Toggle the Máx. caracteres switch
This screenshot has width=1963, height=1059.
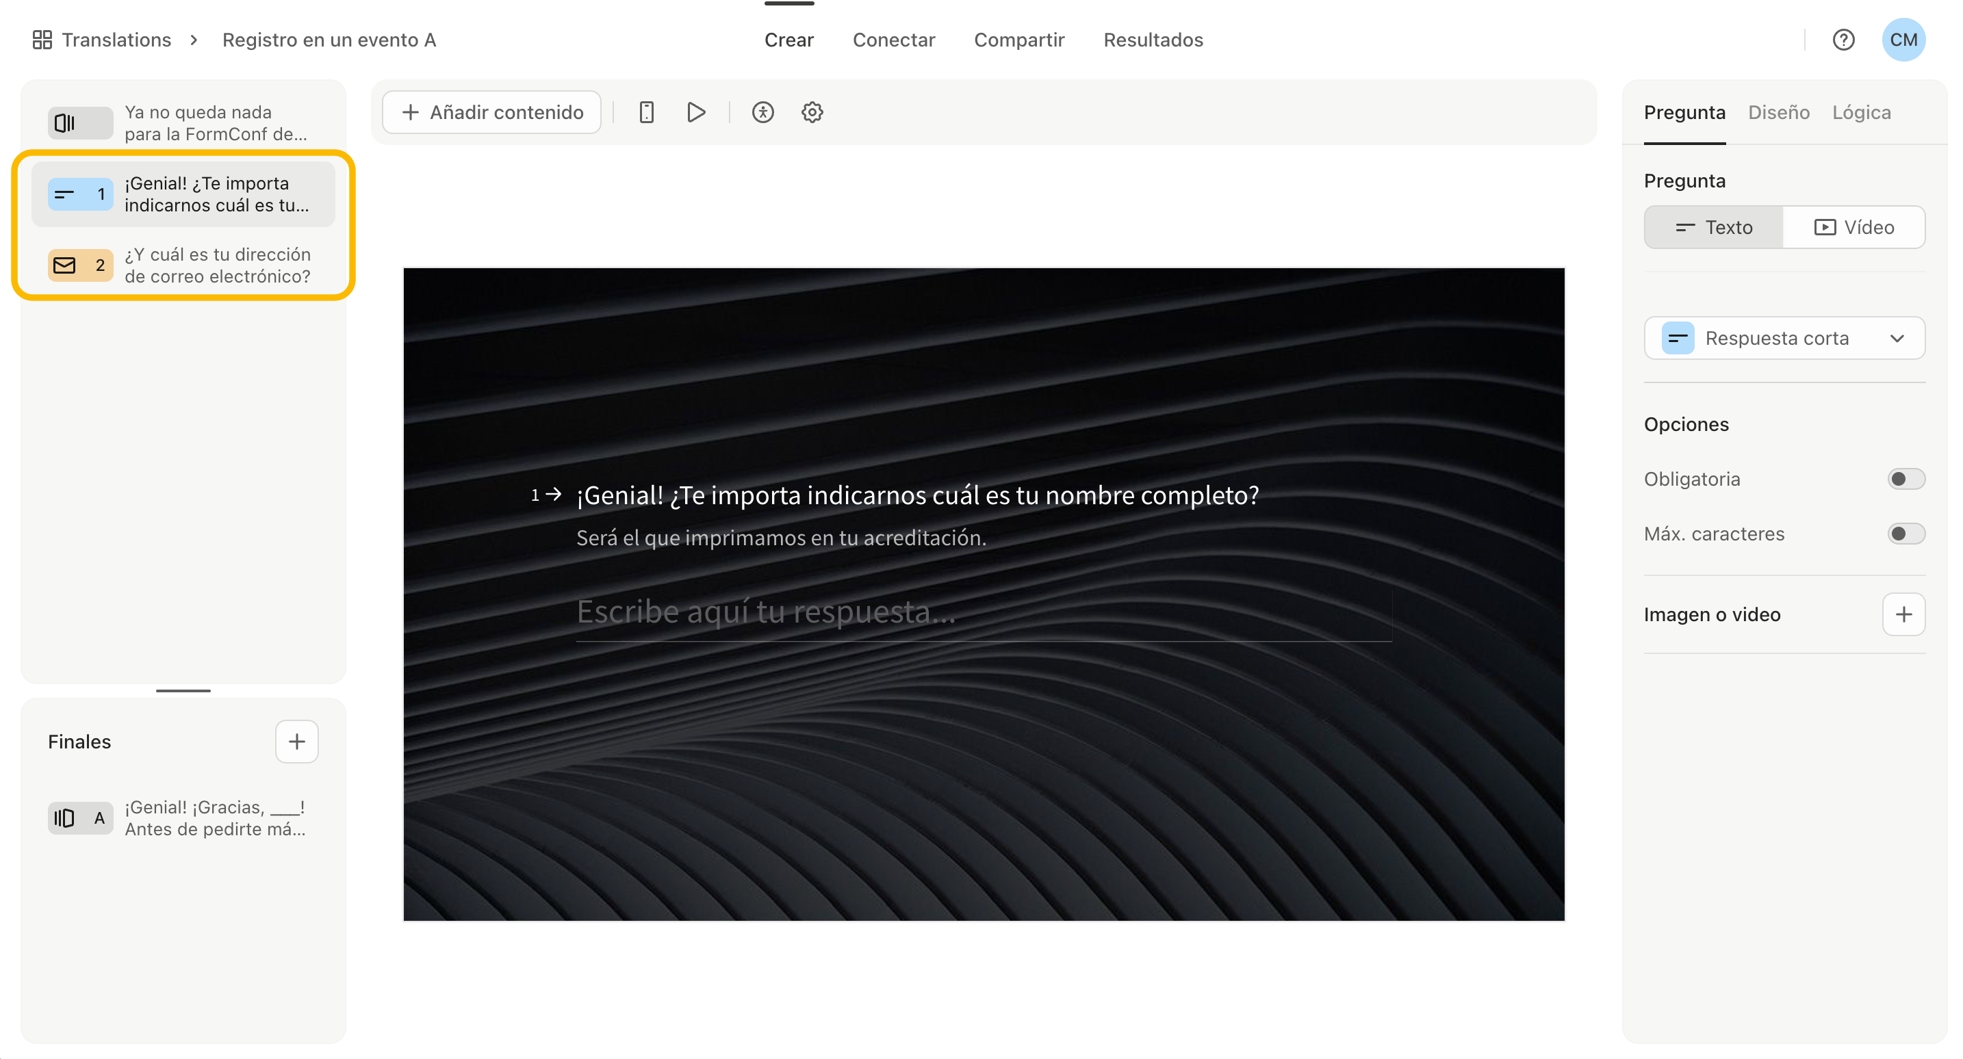1906,534
